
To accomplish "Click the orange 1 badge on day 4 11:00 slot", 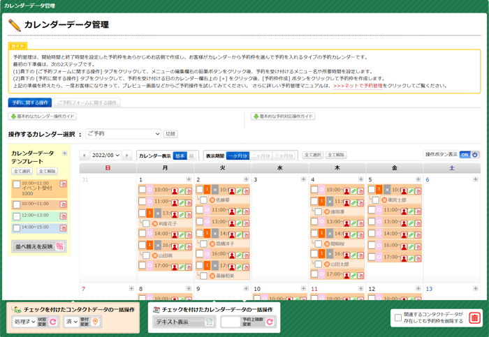I will (x=321, y=201).
